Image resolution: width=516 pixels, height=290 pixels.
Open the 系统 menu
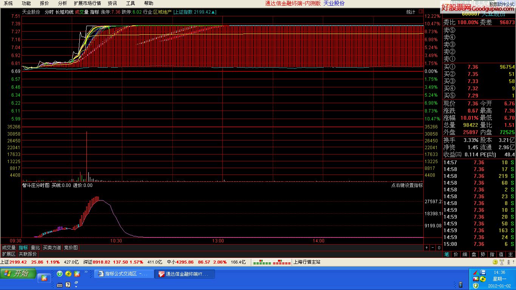coord(8,3)
